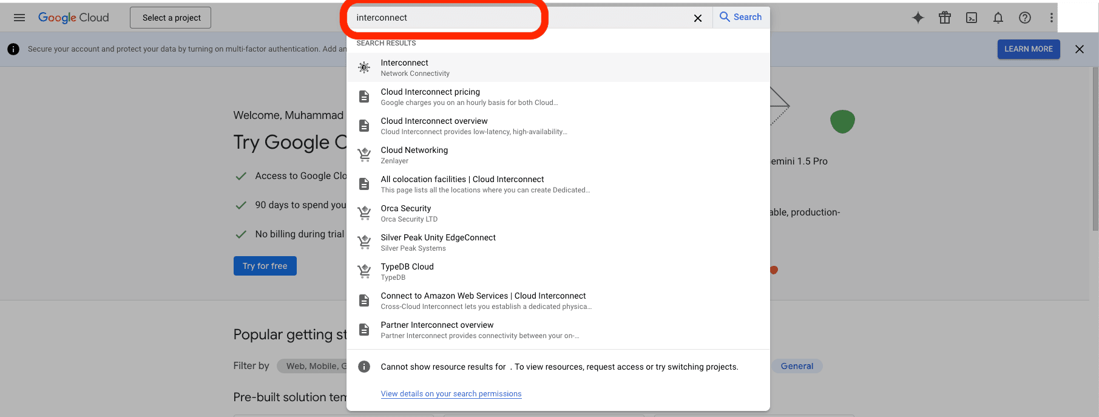Select Silver Peak Unity EdgeConnect result
The image size is (1099, 417).
pos(558,242)
